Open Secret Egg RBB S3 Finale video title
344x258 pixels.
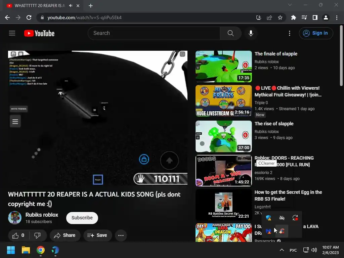tap(288, 196)
